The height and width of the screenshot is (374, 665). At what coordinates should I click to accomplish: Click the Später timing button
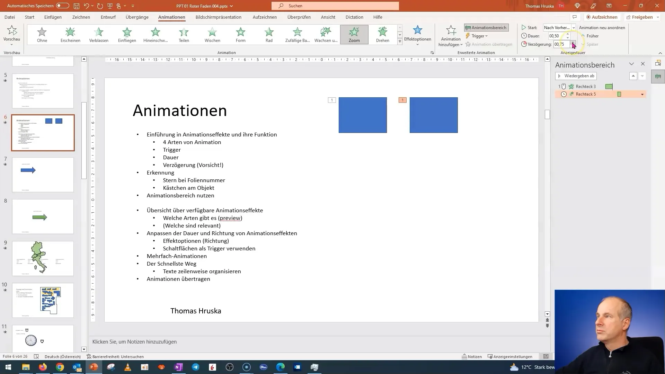click(x=592, y=44)
